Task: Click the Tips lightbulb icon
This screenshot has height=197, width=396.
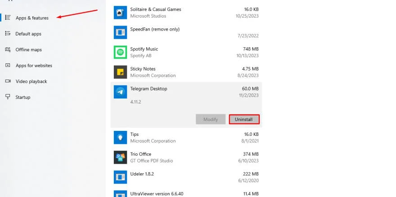Action: [x=120, y=137]
